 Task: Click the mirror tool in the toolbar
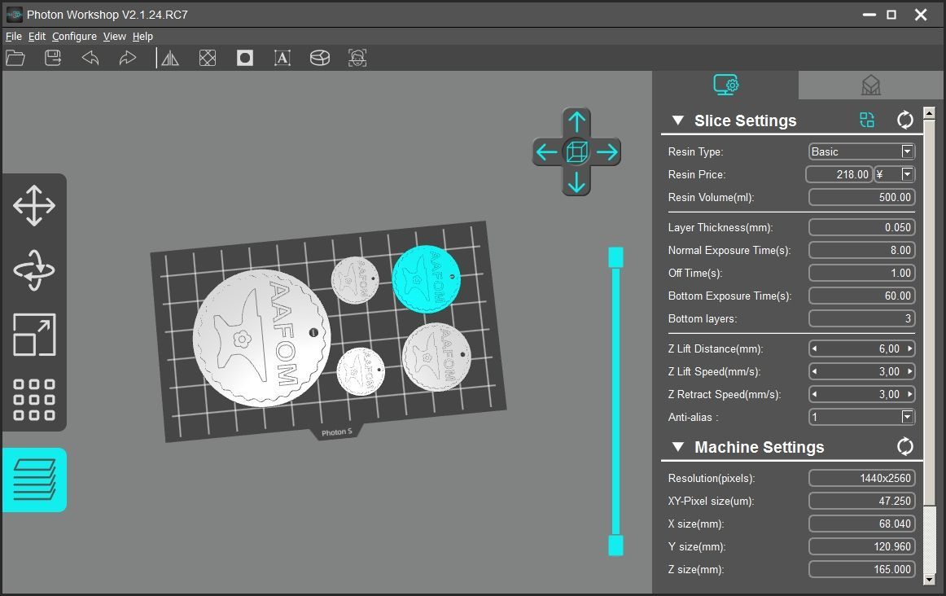(170, 58)
